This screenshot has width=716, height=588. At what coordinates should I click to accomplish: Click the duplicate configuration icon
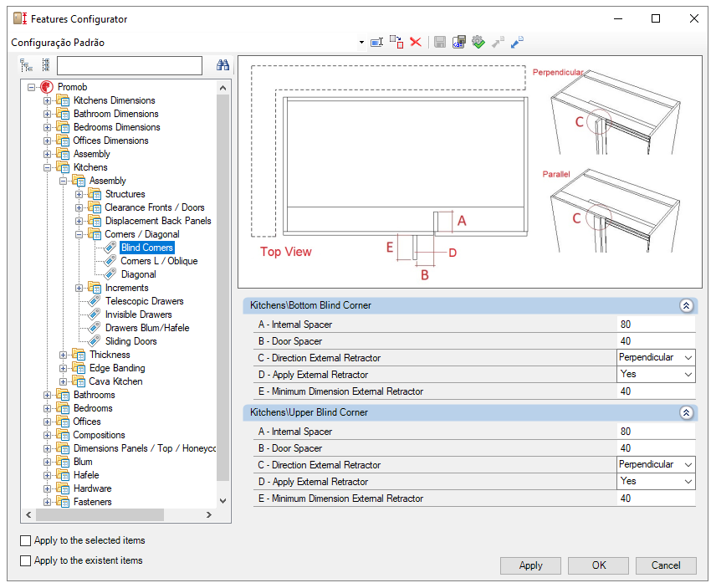pyautogui.click(x=396, y=42)
